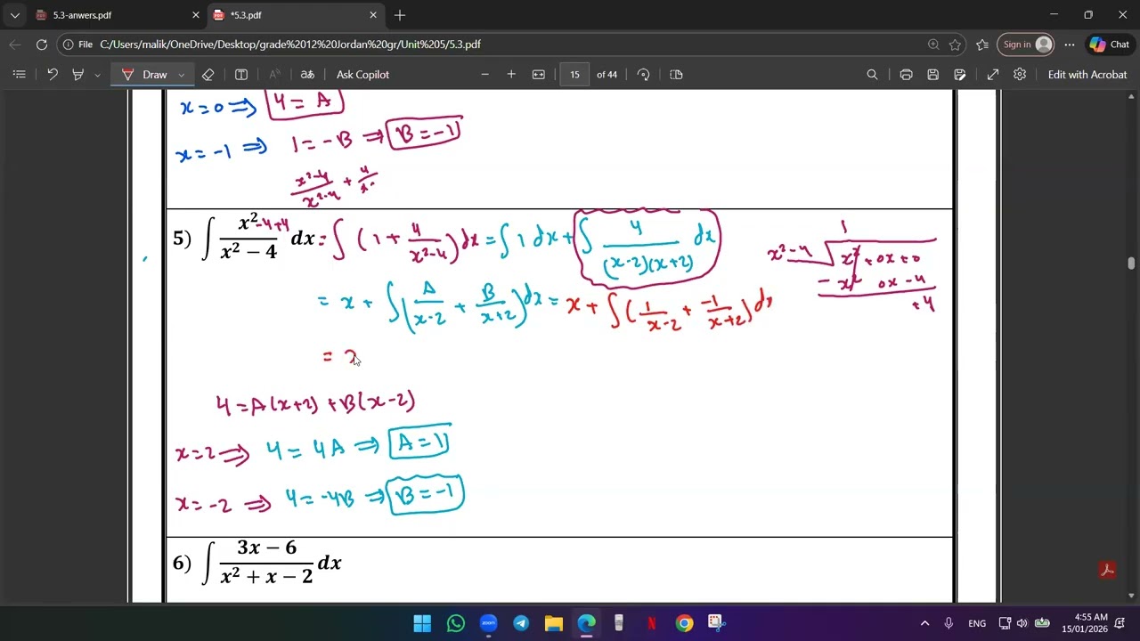Open Netflix from the taskbar

point(651,623)
